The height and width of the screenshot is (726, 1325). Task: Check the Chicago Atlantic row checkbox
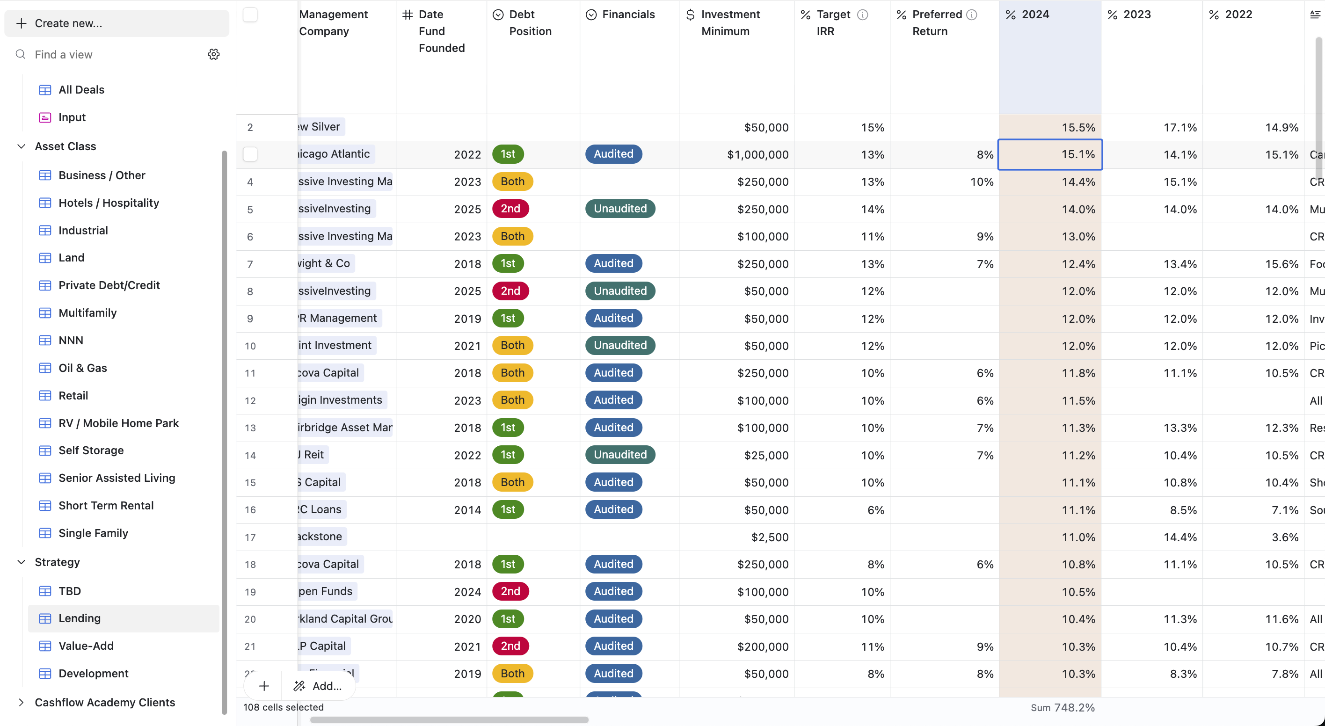[x=250, y=154]
